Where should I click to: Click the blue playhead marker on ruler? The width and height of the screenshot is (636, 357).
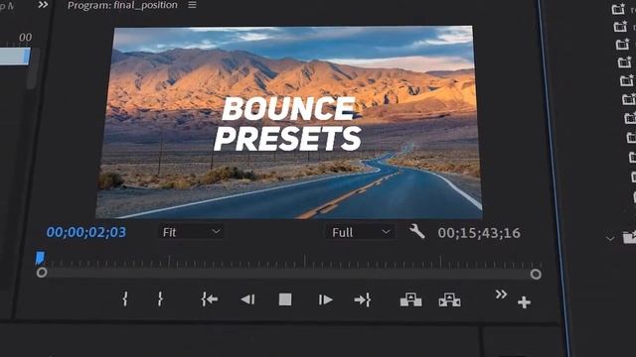coord(40,258)
